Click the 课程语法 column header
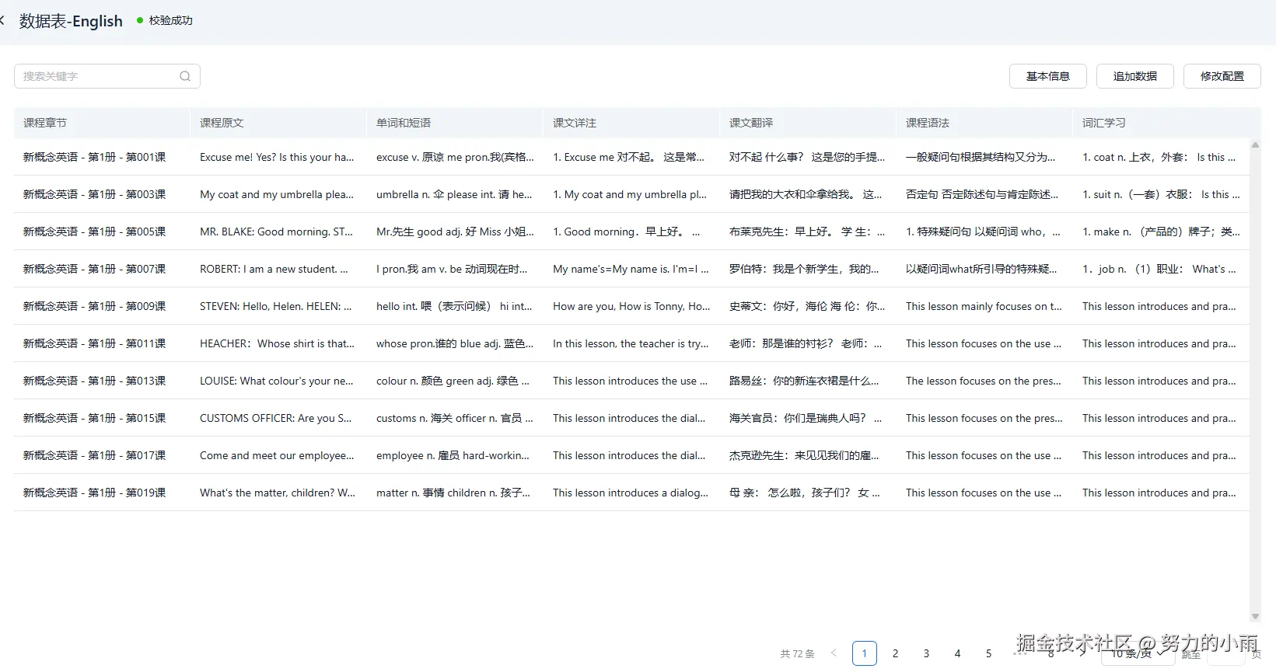1276x672 pixels. click(x=984, y=123)
